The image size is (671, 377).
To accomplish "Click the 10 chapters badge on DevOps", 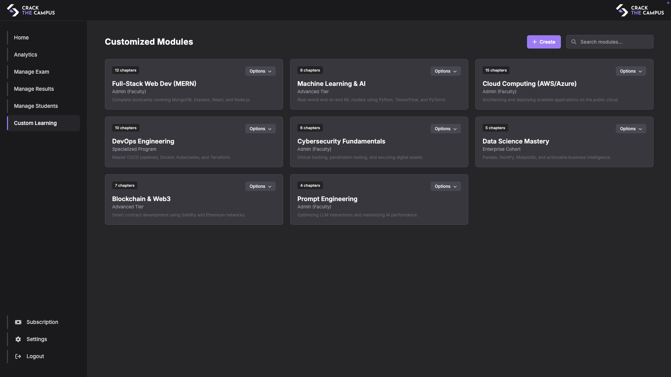I will [125, 128].
